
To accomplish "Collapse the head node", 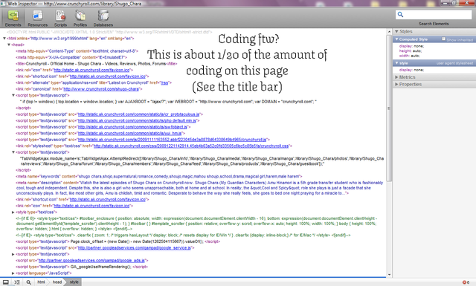I will coord(9,45).
